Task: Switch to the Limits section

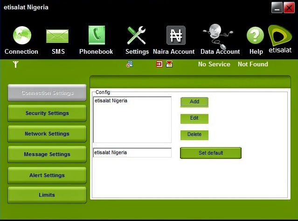Action: tap(47, 195)
